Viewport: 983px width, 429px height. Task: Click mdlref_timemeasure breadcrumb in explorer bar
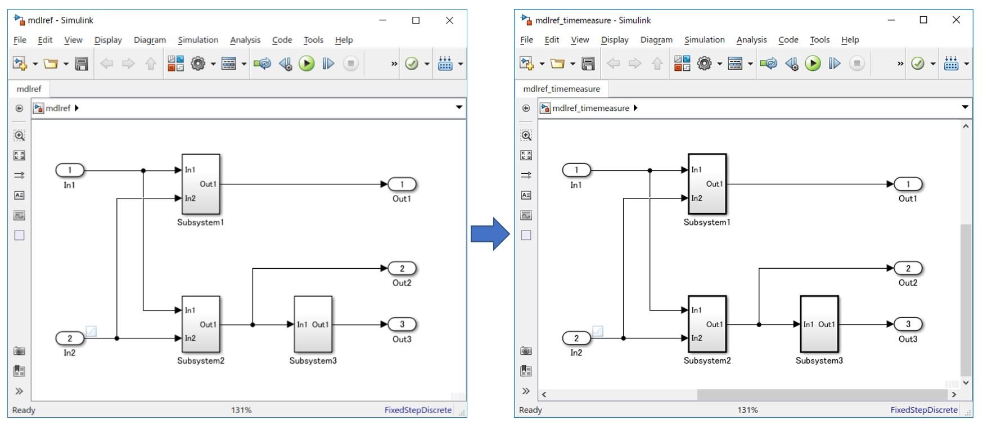590,108
